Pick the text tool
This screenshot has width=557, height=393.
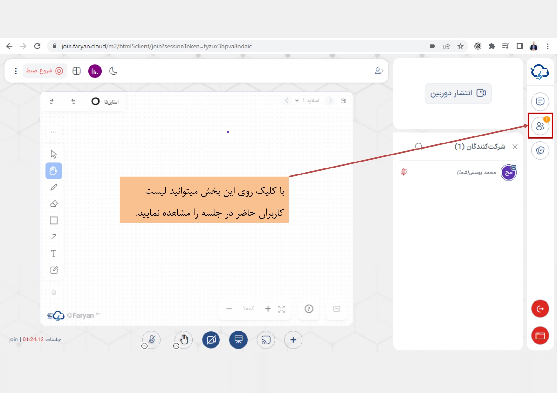(x=54, y=253)
